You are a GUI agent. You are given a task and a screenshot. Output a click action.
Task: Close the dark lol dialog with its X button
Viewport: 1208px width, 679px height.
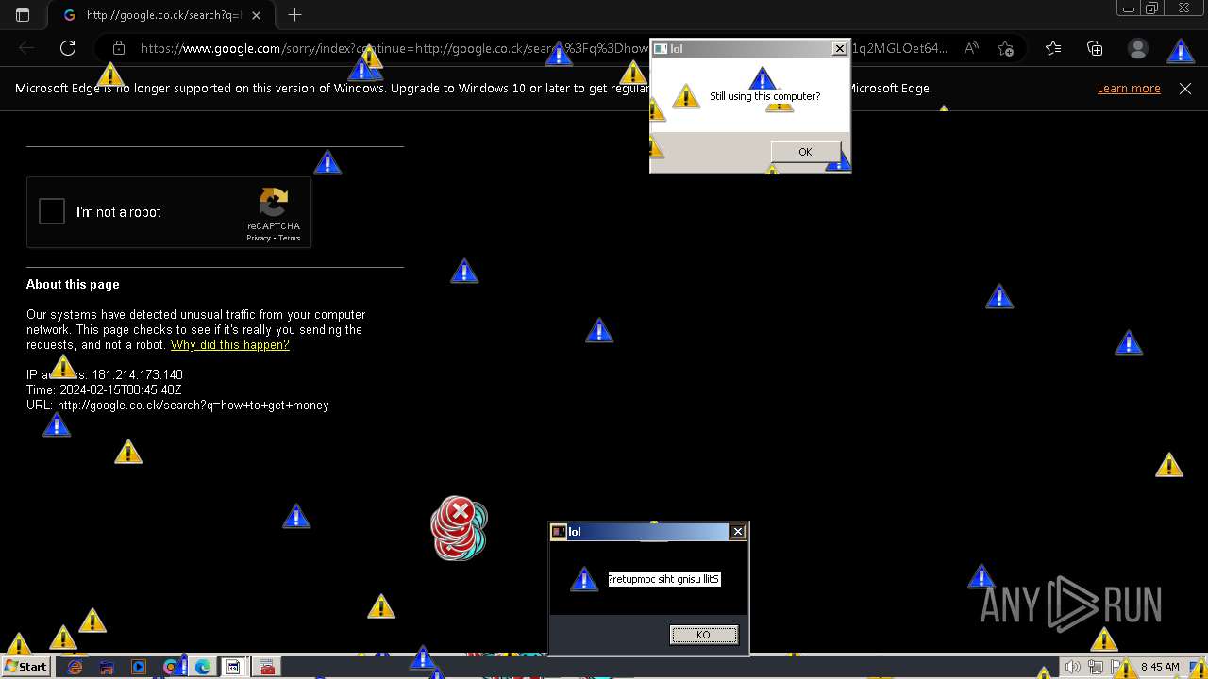click(x=738, y=532)
